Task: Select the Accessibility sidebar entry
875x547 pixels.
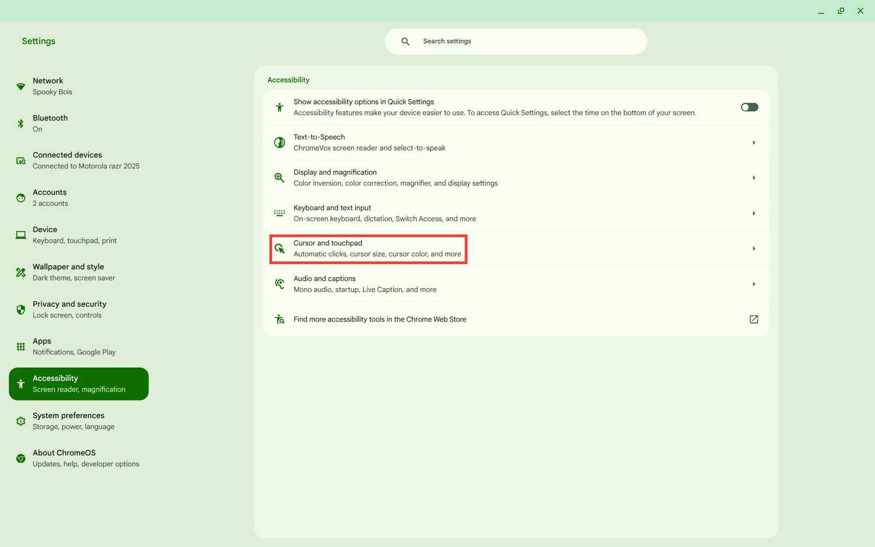Action: click(78, 383)
